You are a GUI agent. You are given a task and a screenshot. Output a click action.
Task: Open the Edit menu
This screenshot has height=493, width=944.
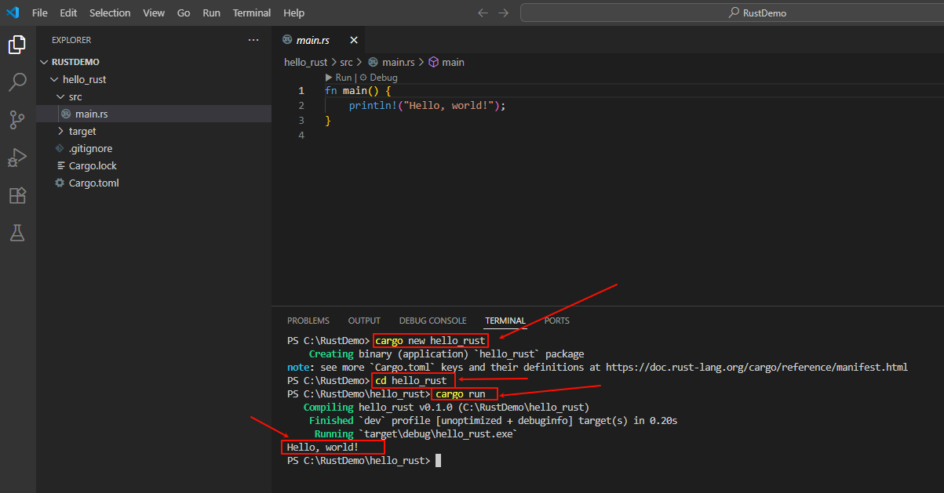pos(68,13)
